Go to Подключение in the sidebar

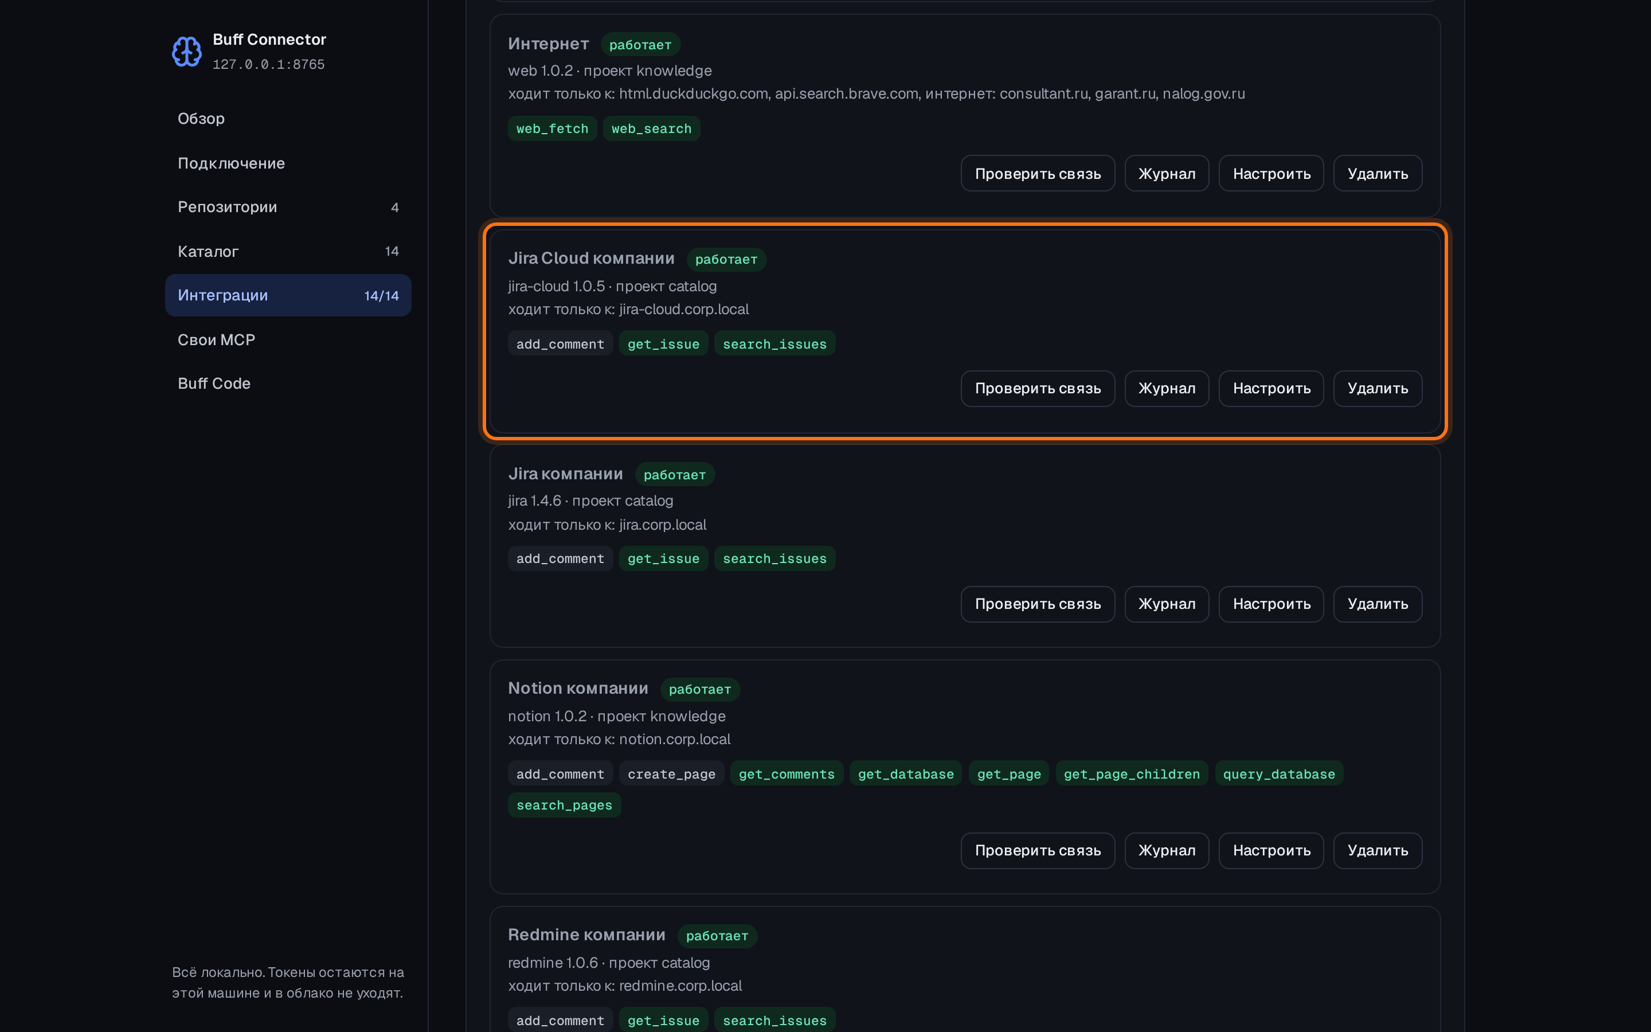click(288, 163)
